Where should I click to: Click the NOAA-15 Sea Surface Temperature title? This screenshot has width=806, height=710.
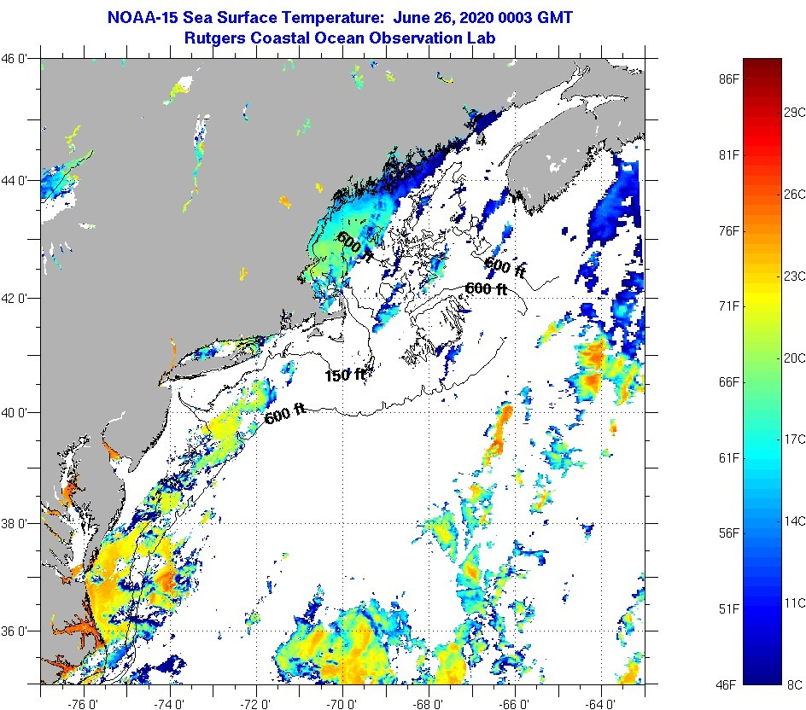click(341, 16)
